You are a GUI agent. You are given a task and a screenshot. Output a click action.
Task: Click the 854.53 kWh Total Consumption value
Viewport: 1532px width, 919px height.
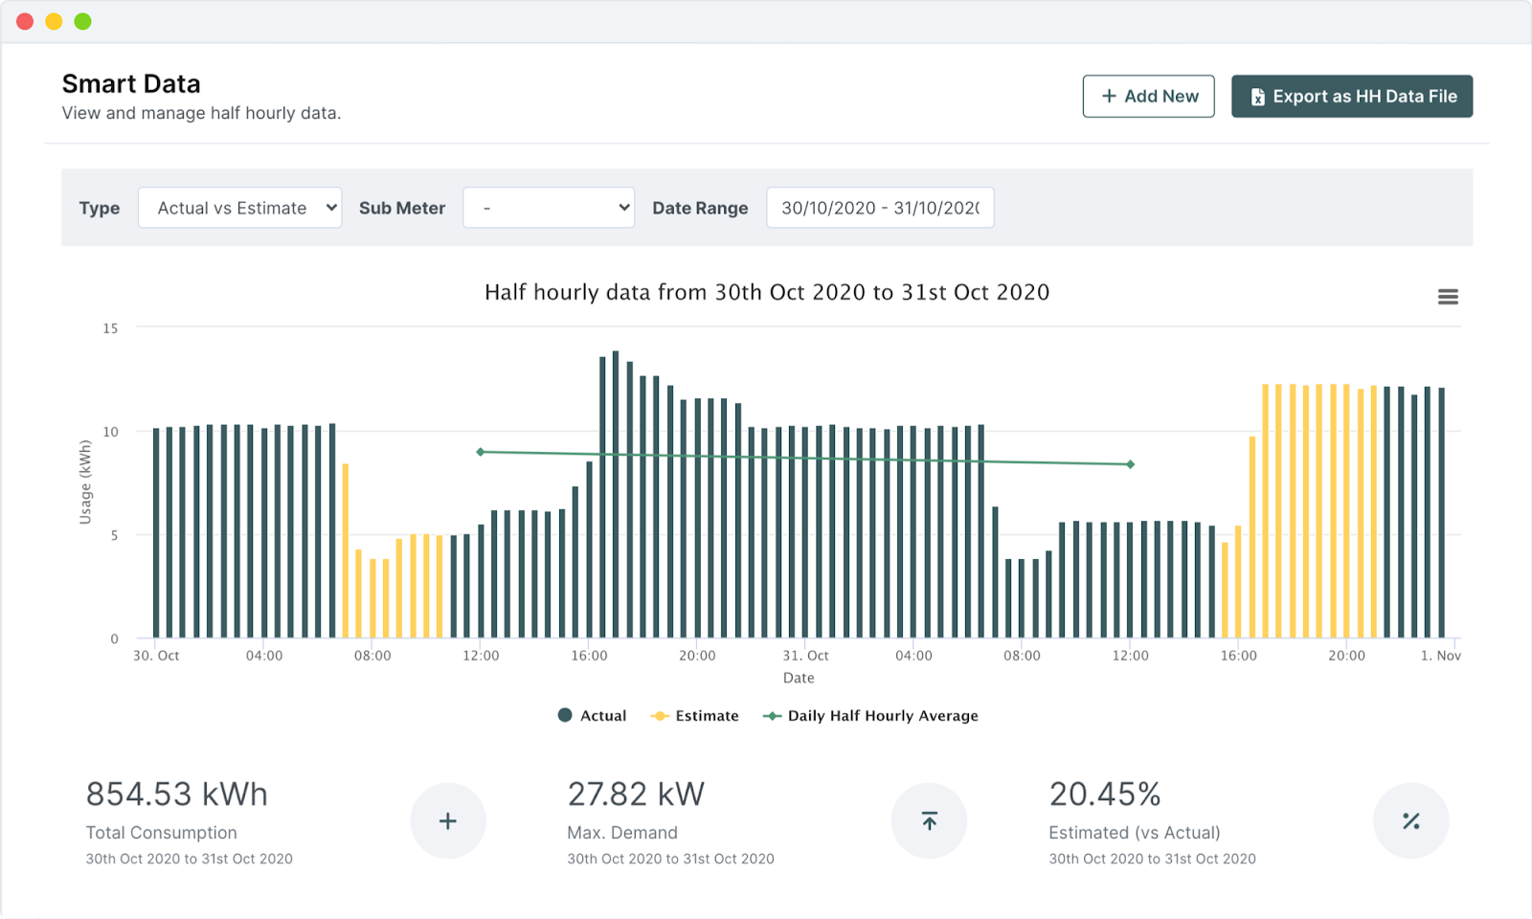coord(177,794)
